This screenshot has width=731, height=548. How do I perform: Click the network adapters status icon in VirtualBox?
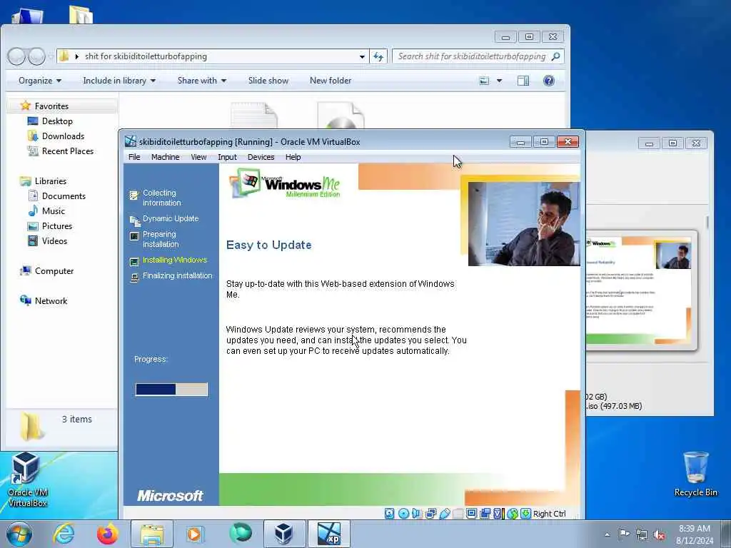(430, 514)
